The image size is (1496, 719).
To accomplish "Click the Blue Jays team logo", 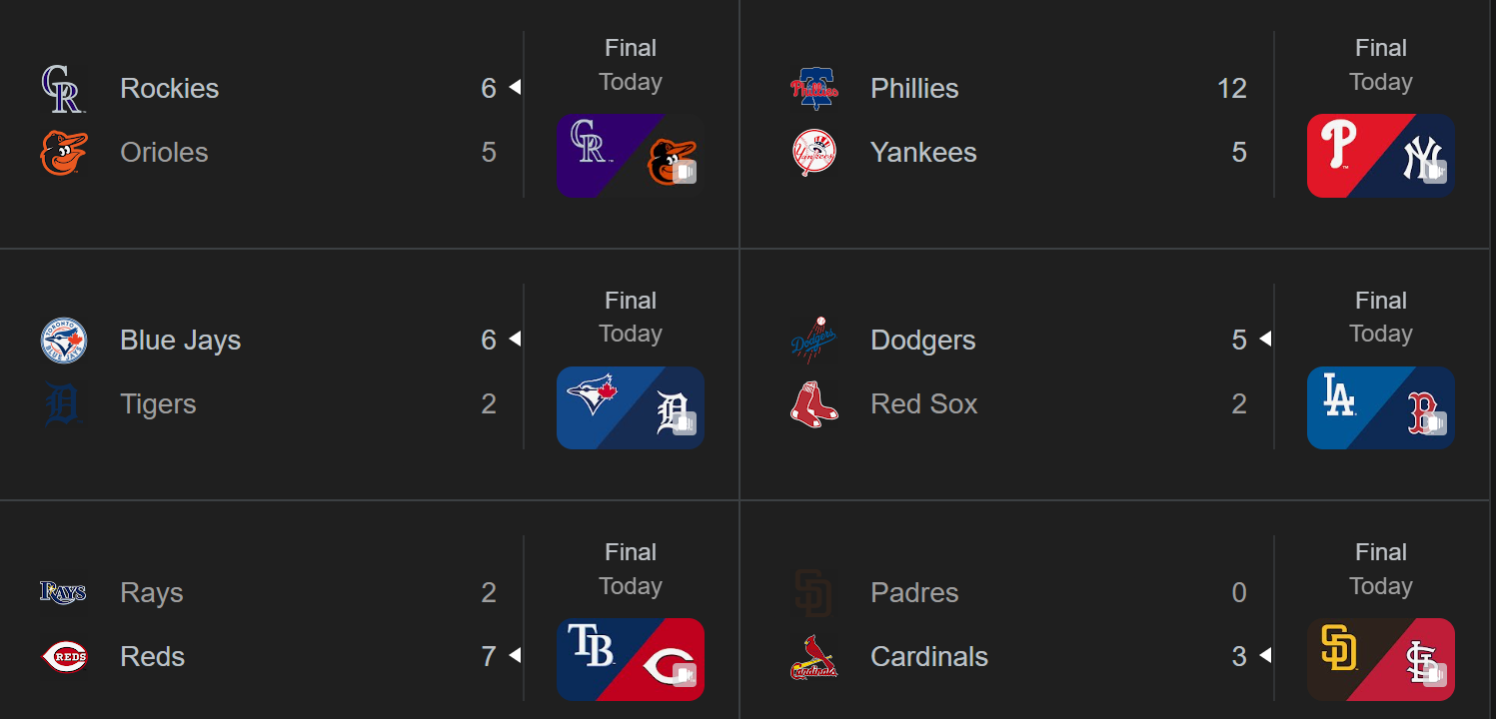I will [x=63, y=341].
